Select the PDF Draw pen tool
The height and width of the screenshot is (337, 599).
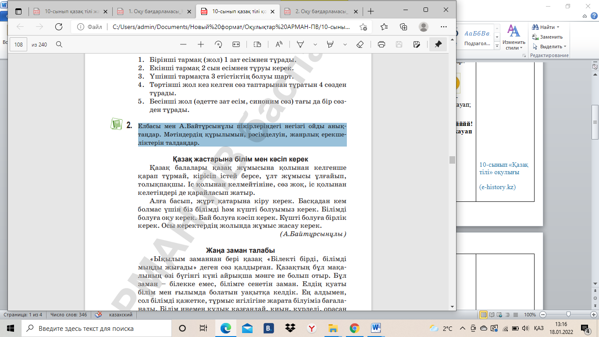point(301,44)
